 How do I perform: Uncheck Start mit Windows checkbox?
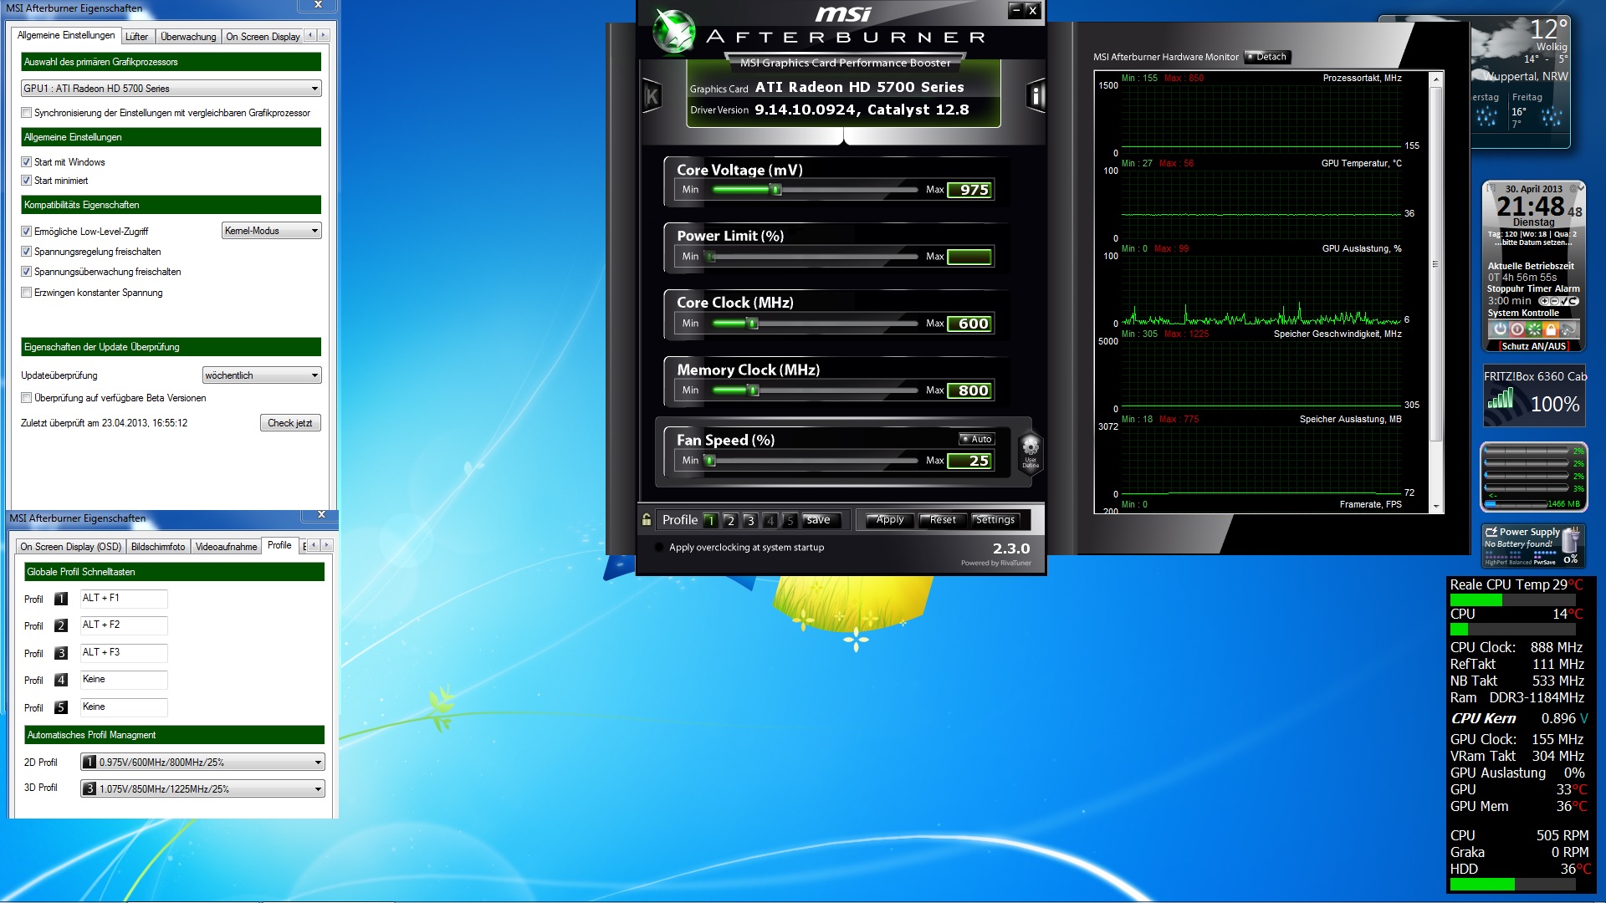point(27,162)
